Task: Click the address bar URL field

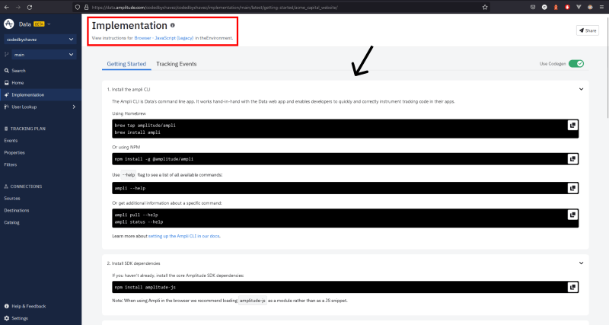Action: (x=282, y=8)
